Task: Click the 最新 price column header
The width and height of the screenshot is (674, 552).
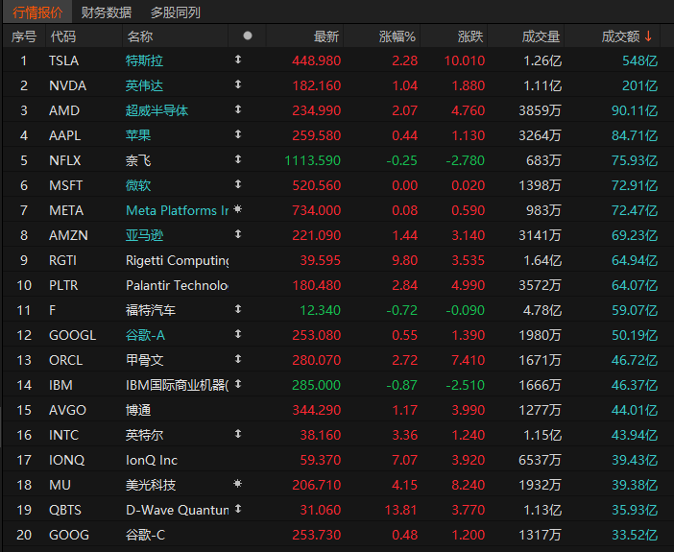Action: tap(326, 36)
